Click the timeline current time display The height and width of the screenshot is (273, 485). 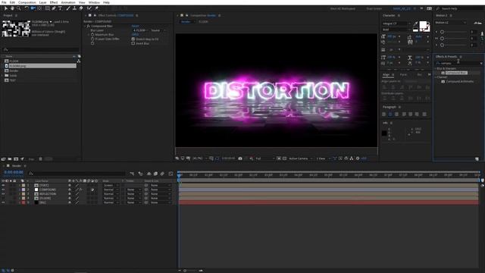click(14, 172)
